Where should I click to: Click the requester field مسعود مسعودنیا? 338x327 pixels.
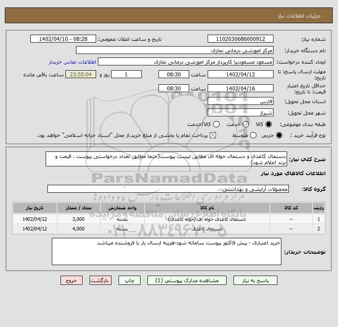(x=186, y=62)
